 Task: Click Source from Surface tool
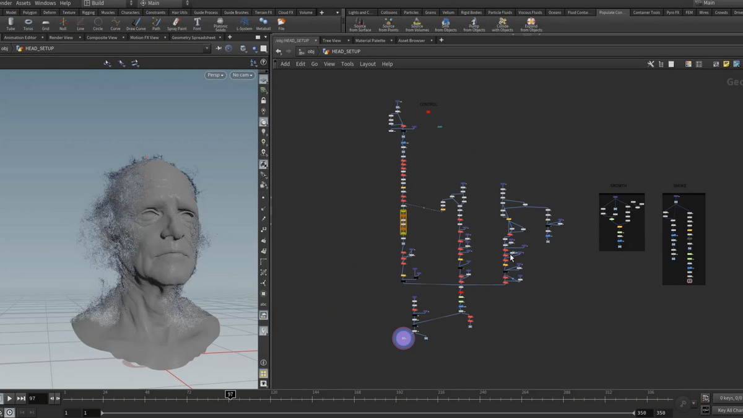(x=360, y=25)
